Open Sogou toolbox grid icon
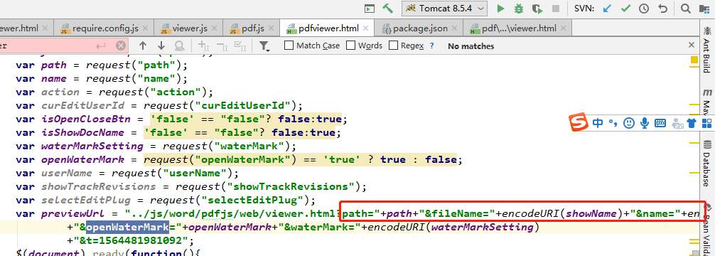 [706, 123]
